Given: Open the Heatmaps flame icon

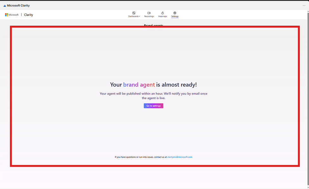Looking at the screenshot, I should (163, 13).
